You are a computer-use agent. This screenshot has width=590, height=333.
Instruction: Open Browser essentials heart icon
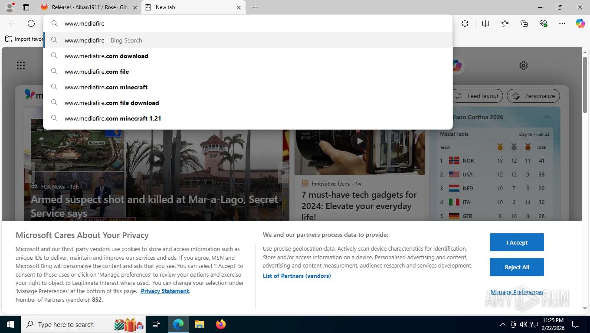coord(543,23)
